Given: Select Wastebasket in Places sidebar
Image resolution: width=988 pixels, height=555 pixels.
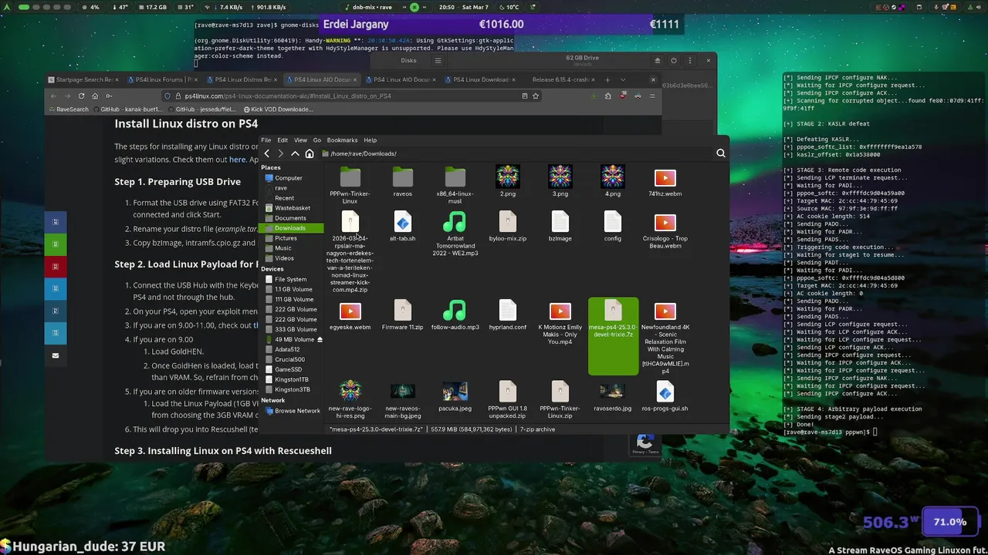Looking at the screenshot, I should point(292,208).
